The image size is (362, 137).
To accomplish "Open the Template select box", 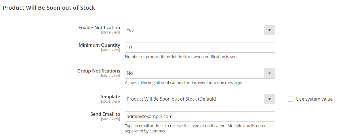I will pos(200,99).
